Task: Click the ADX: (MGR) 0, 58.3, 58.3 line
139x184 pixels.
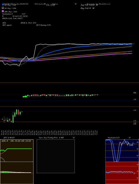Action: [x=19, y=23]
